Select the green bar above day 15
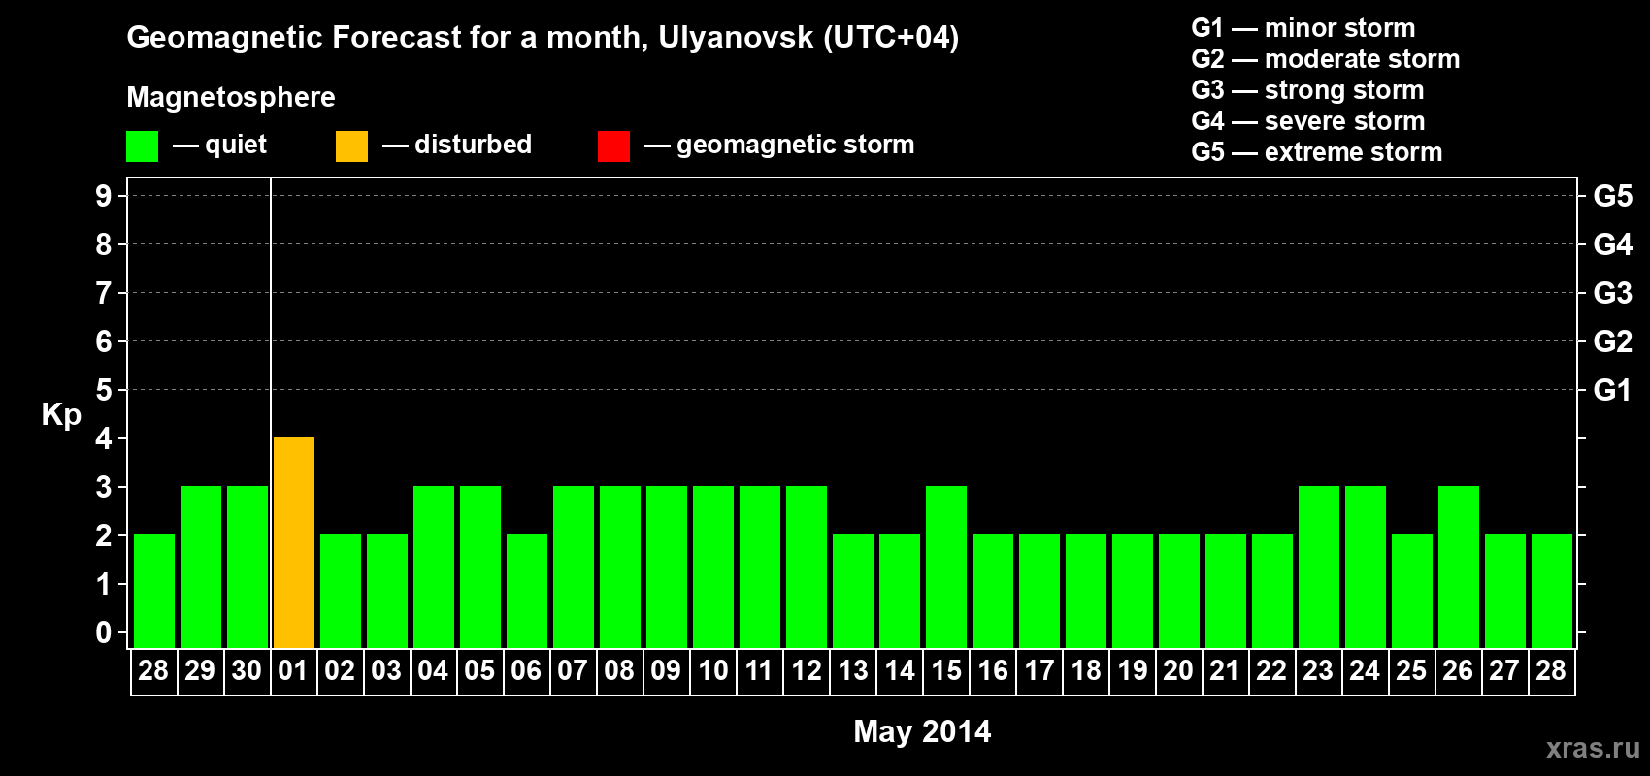 point(946,566)
